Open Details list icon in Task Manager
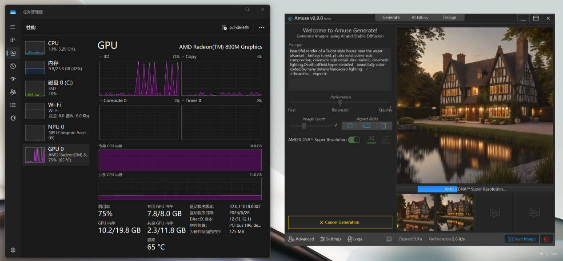 click(x=13, y=105)
